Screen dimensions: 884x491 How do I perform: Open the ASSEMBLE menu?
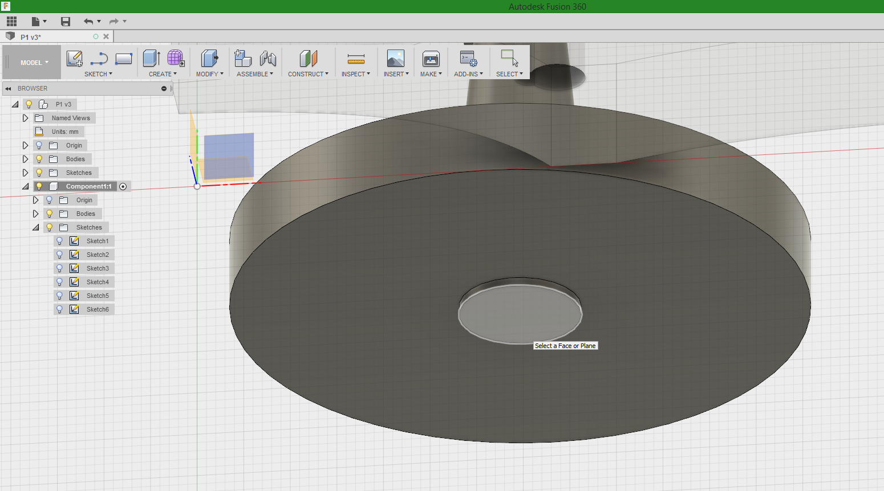pos(255,74)
